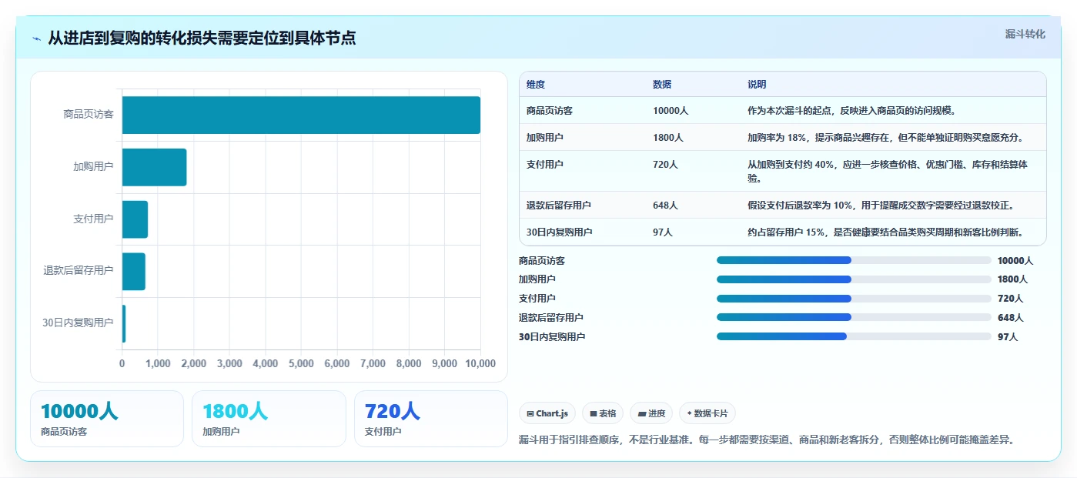The width and height of the screenshot is (1077, 478).
Task: Click the description starting 加购率为 18%
Action: point(885,138)
